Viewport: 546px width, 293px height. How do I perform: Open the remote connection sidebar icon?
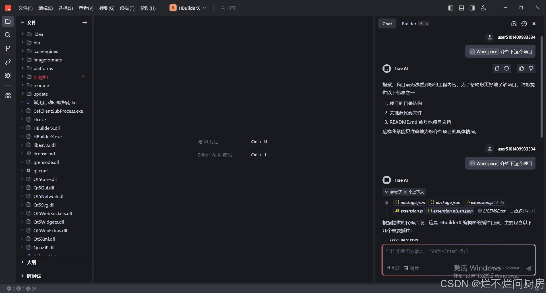(x=8, y=62)
